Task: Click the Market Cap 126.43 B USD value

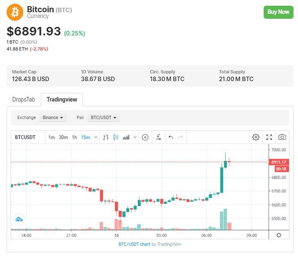Action: [x=30, y=79]
